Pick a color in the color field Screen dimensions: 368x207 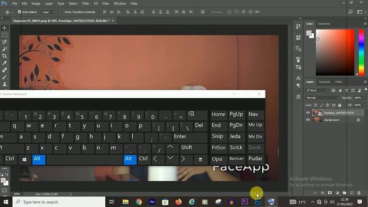(335, 52)
